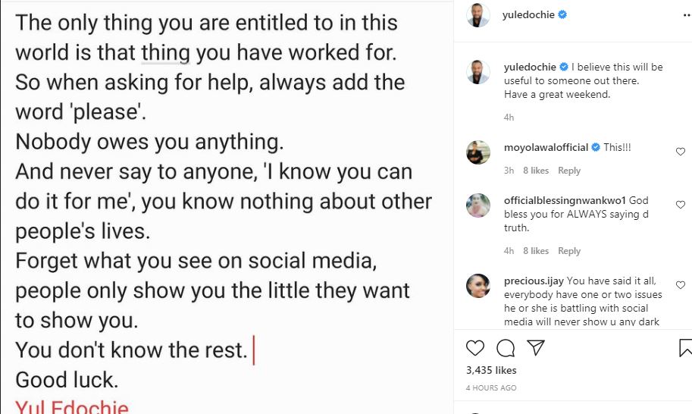Reply to officialblessingnwankwo1's comment

pos(569,251)
